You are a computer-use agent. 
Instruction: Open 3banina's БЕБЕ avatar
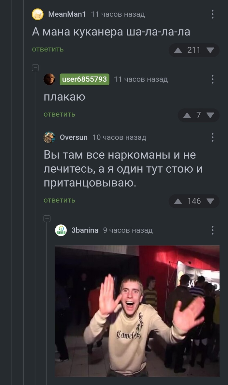(x=61, y=230)
